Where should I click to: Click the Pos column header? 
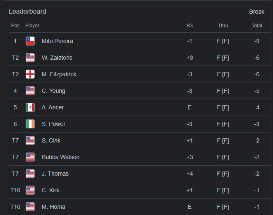(x=15, y=26)
